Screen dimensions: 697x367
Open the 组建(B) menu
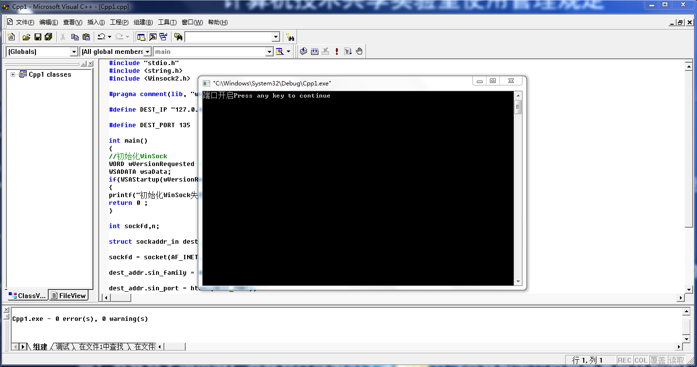pyautogui.click(x=143, y=22)
